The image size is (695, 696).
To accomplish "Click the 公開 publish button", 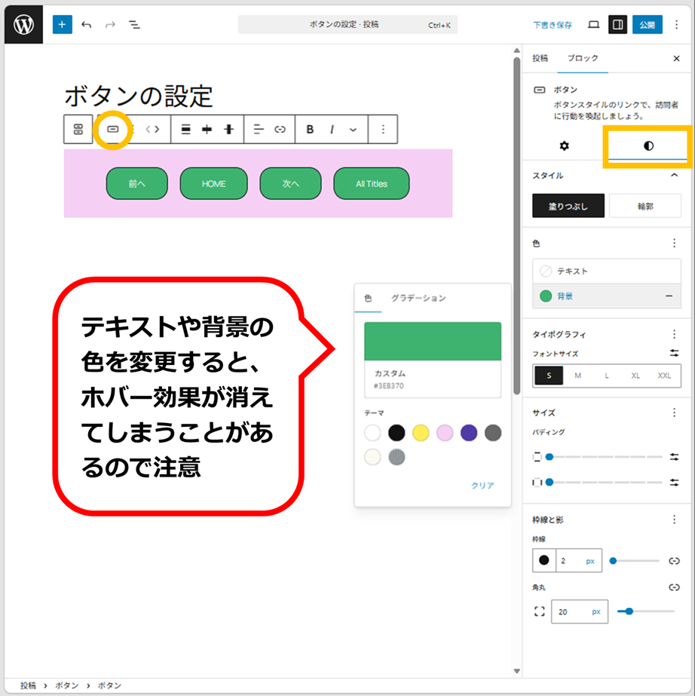I will 647,24.
